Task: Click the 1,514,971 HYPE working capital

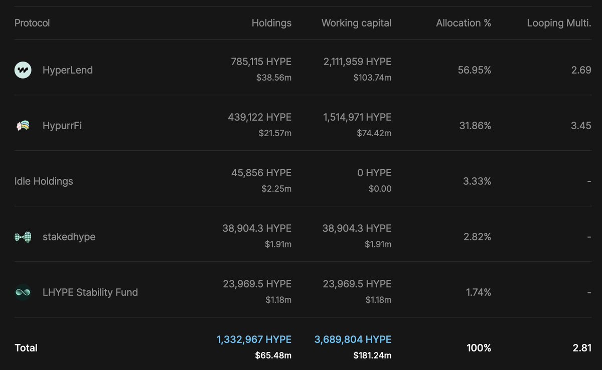Action: 358,117
